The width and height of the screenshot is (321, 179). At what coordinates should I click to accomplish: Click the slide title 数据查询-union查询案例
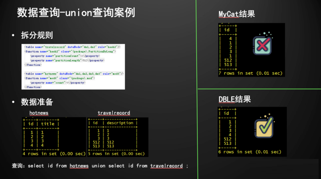pos(76,12)
